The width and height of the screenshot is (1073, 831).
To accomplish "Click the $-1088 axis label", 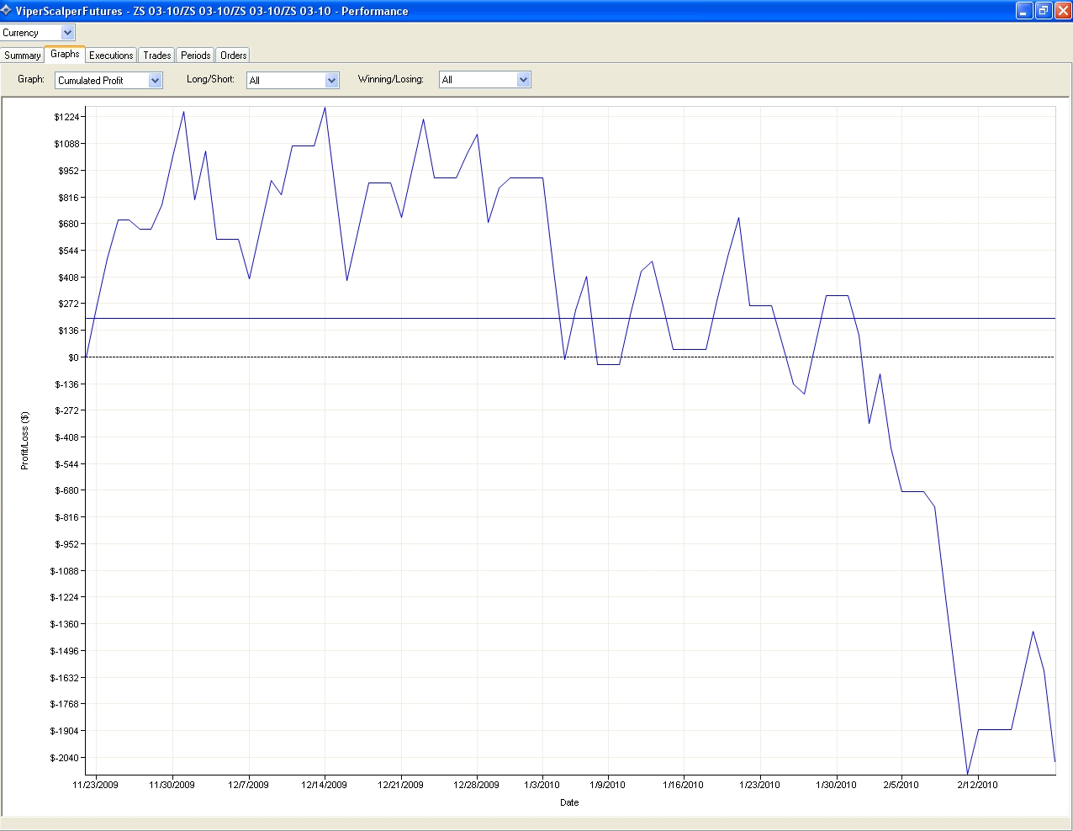I will (x=65, y=571).
